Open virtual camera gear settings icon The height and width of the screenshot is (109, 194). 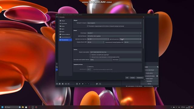click(157, 76)
